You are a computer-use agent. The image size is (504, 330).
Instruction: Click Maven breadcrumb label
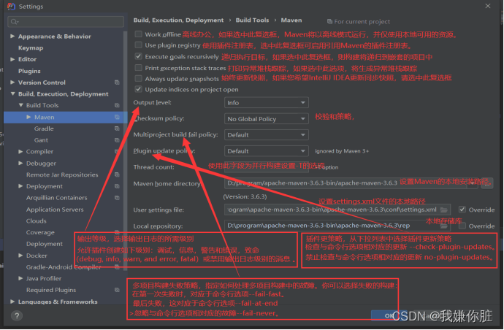click(x=291, y=20)
